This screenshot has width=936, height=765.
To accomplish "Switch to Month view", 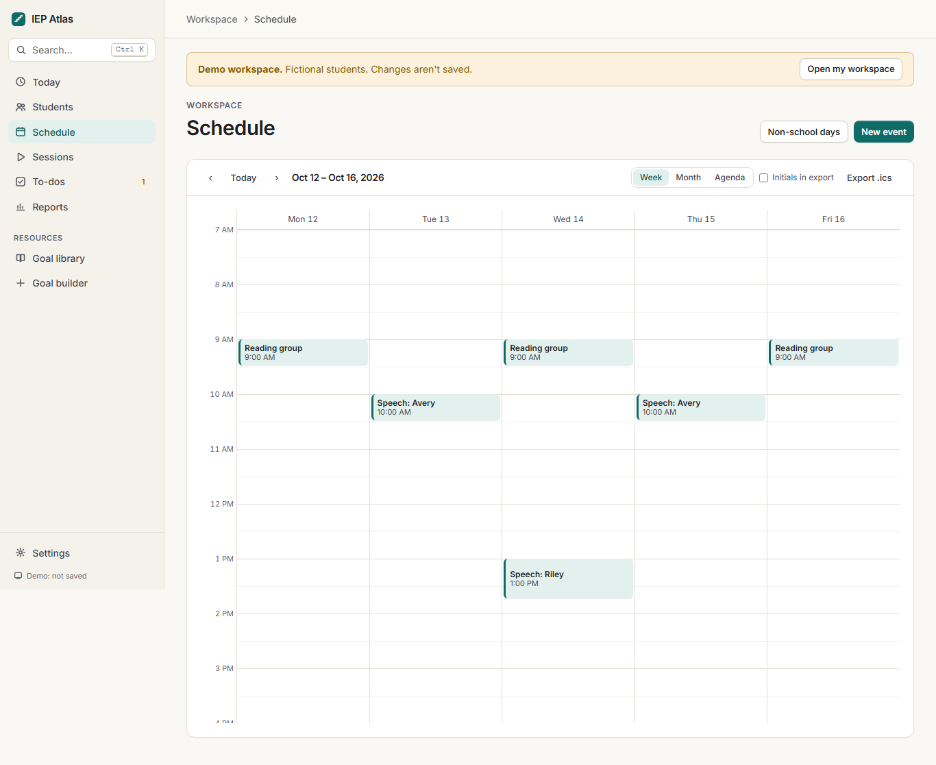I will [x=689, y=178].
